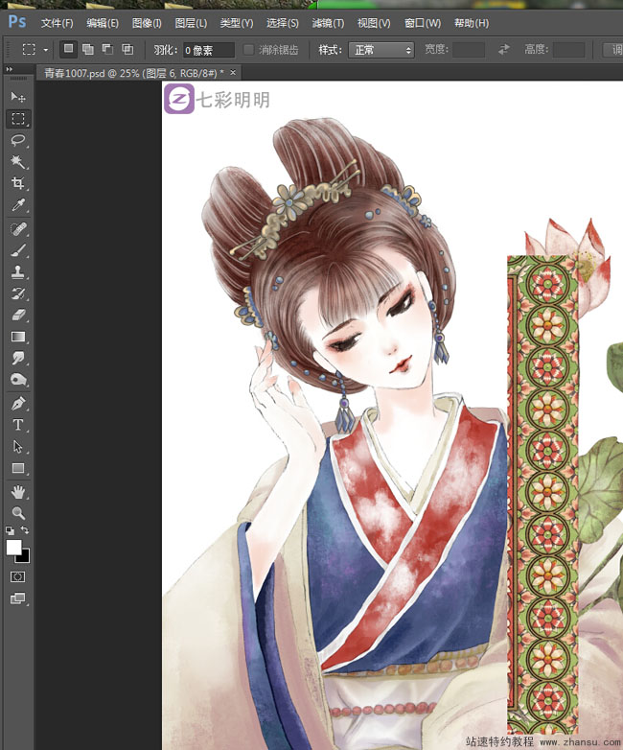Click the Photoshop Ps logo

[16, 22]
